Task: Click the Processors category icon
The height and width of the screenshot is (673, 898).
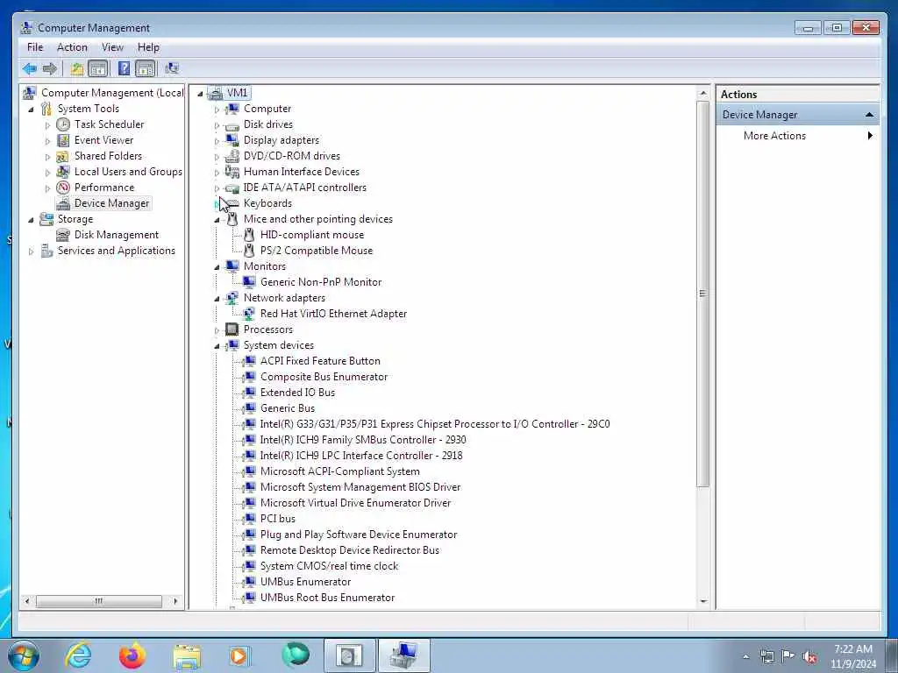Action: [232, 329]
